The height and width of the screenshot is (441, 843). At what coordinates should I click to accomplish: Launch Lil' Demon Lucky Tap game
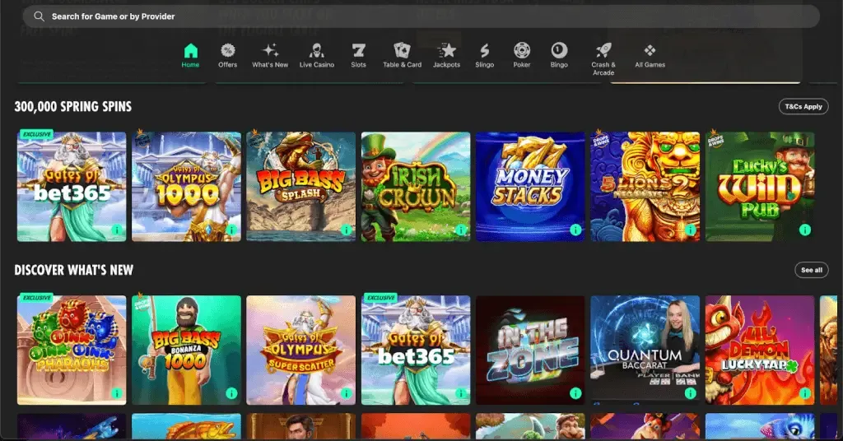760,350
